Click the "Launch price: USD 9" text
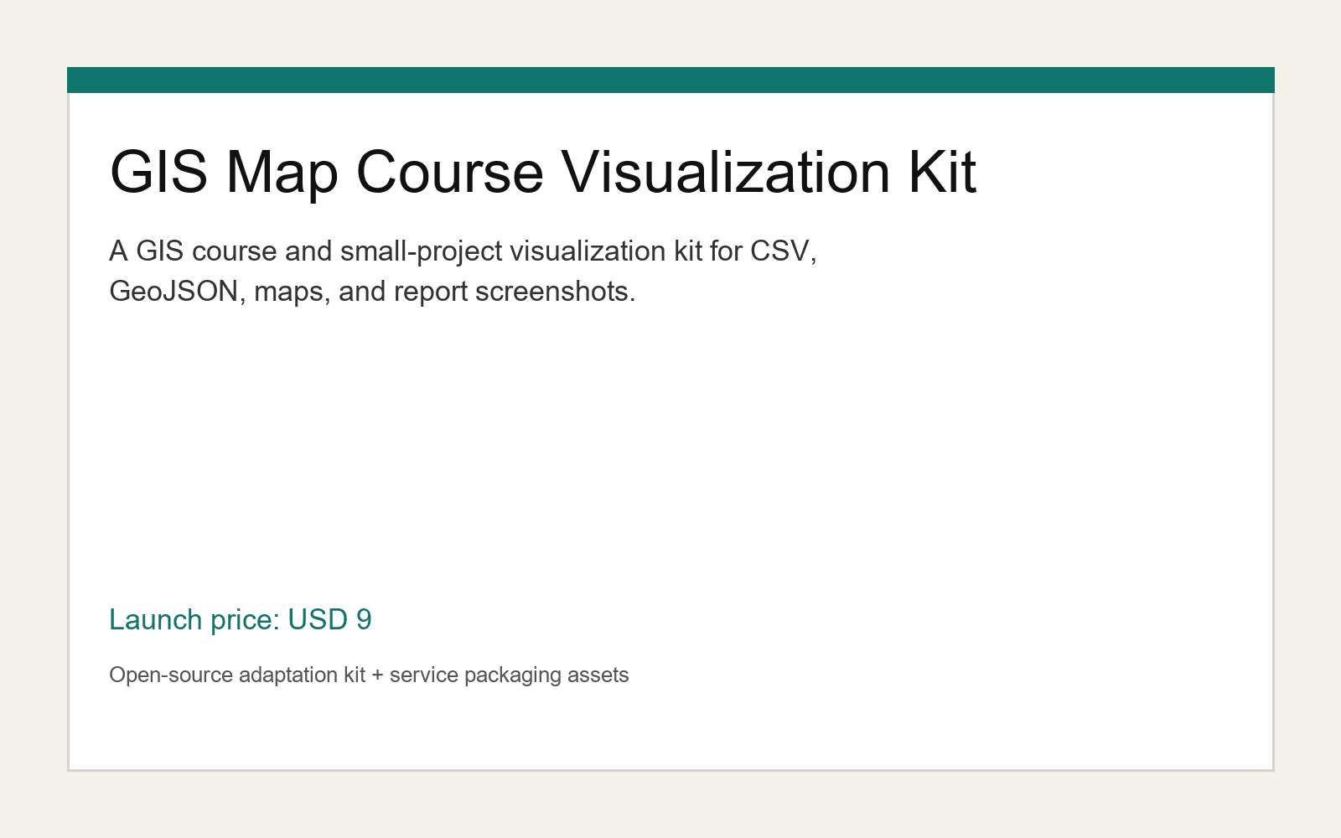The width and height of the screenshot is (1341, 838). point(241,619)
